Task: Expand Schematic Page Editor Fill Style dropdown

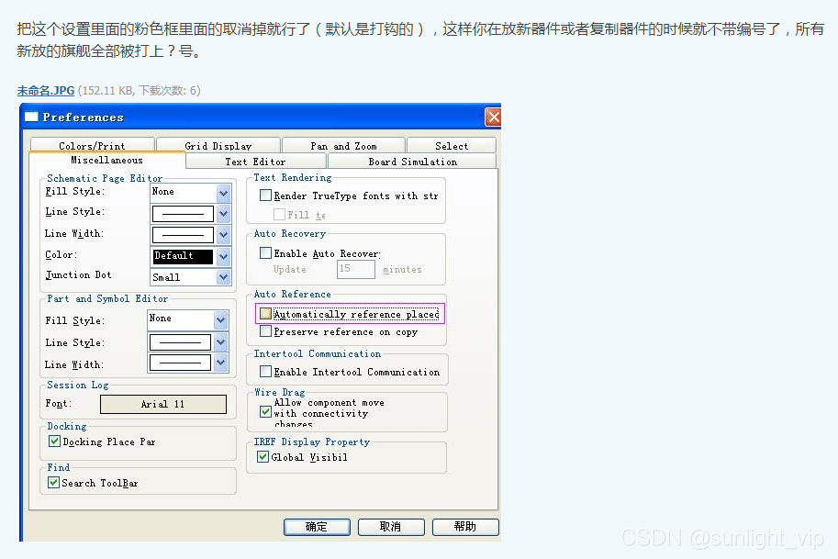Action: tap(223, 192)
